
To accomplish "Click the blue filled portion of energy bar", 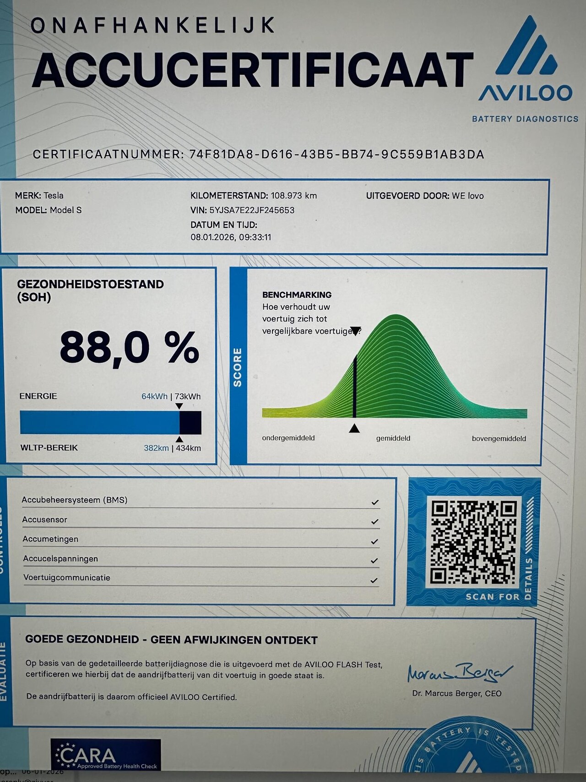I will point(99,422).
